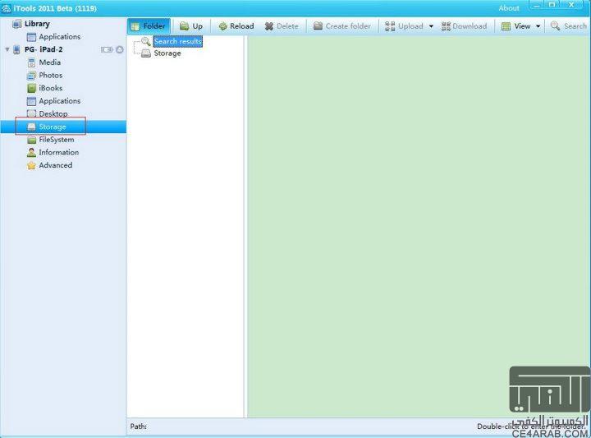
Task: Maximize the iTools window
Action: click(552, 5)
